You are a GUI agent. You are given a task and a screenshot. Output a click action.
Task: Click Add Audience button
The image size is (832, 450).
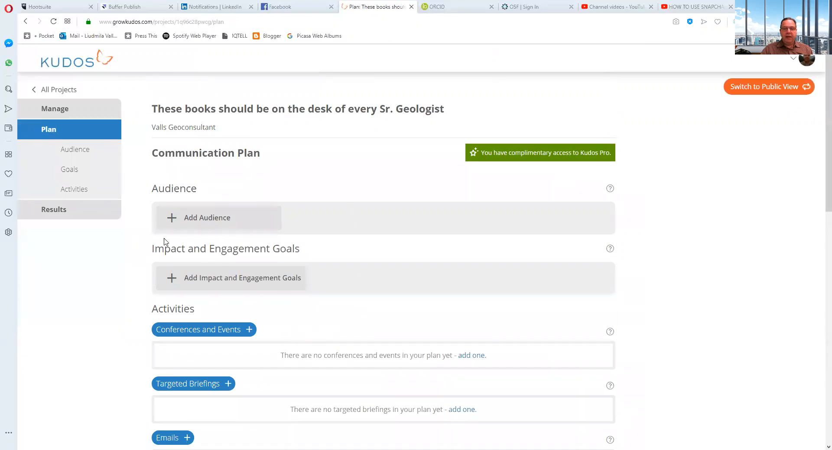[219, 218]
